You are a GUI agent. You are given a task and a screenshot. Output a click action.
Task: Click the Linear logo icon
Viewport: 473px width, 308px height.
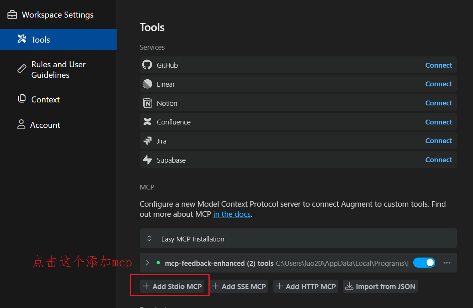(147, 84)
